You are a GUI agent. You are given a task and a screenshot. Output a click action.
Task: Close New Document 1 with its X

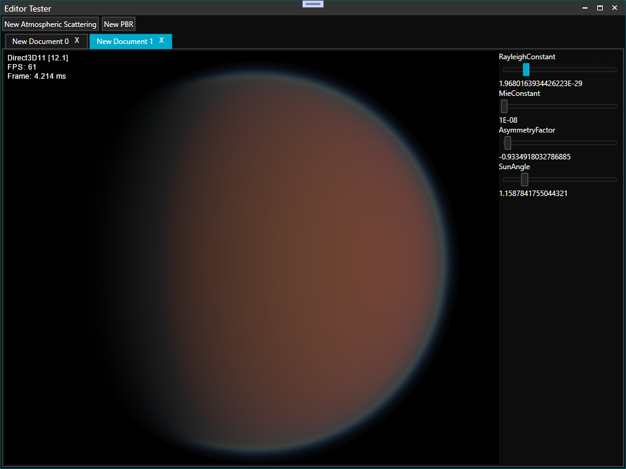161,40
